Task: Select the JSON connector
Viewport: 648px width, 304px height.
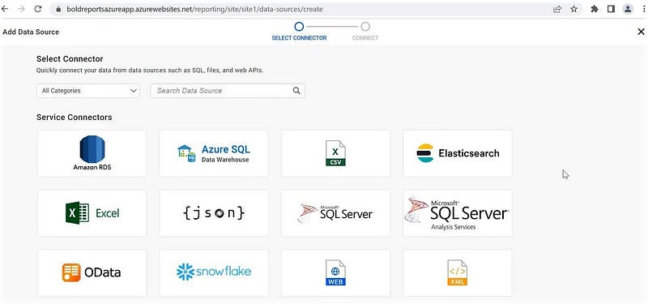Action: point(214,213)
